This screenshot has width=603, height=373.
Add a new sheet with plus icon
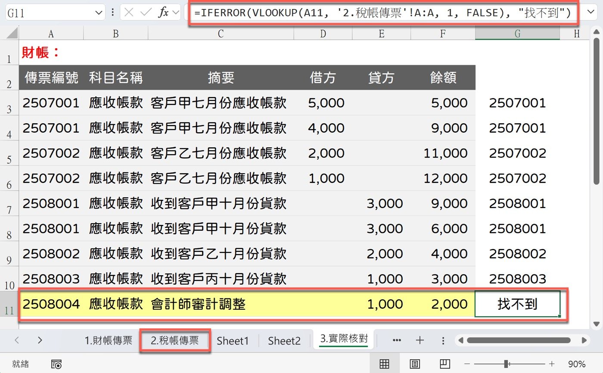click(x=420, y=340)
